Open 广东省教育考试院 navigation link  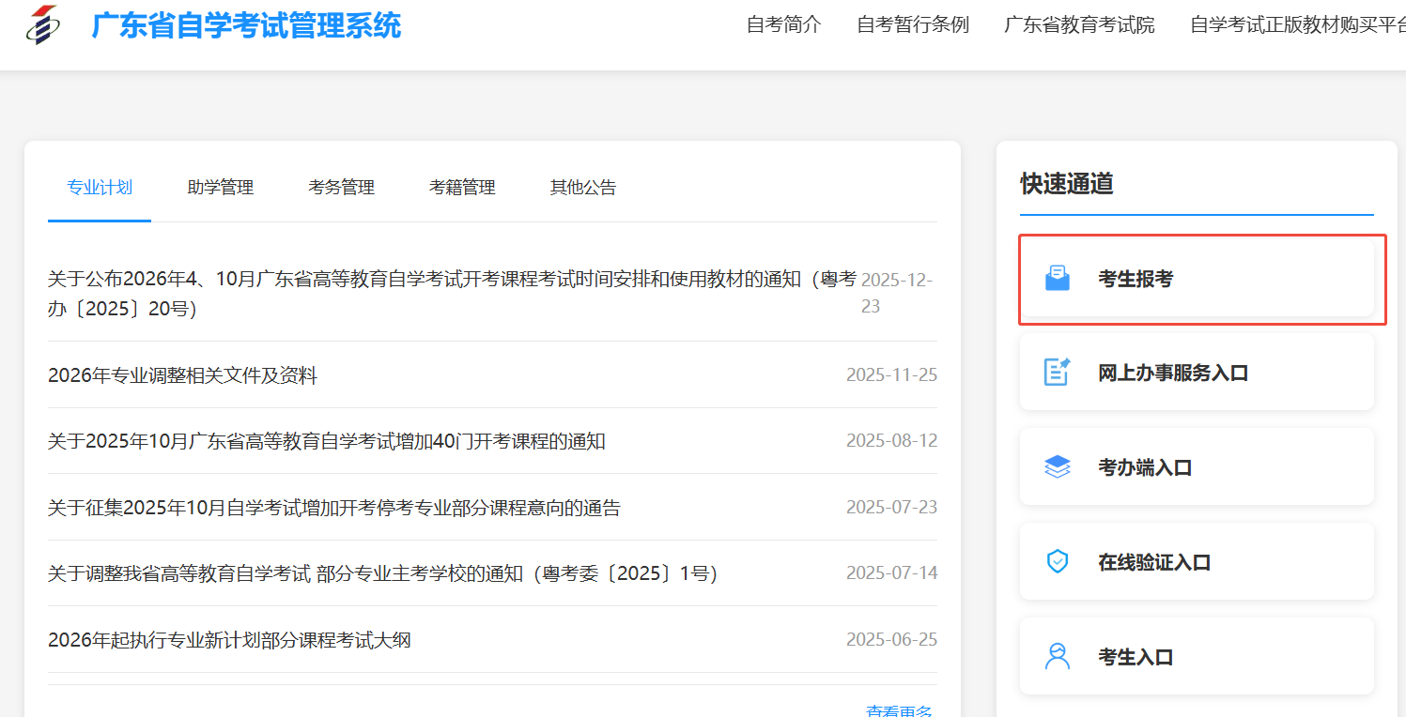[x=1079, y=25]
